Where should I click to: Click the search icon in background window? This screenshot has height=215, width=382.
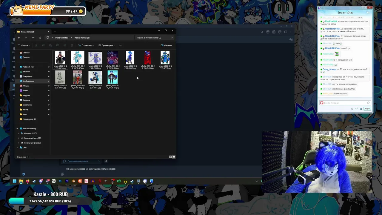click(262, 32)
